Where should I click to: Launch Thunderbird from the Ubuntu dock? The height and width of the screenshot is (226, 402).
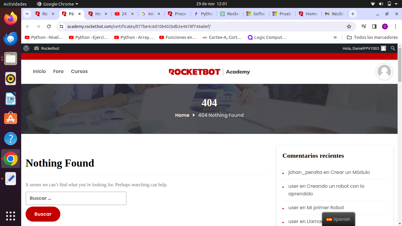[x=11, y=39]
